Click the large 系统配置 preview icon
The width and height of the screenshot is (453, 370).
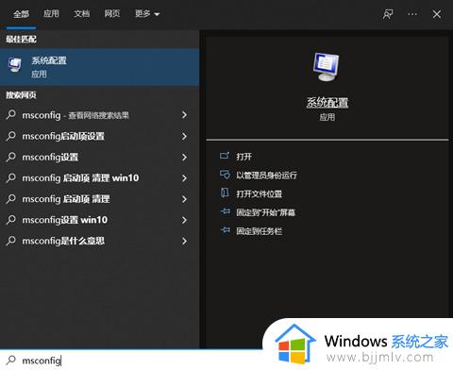click(327, 67)
